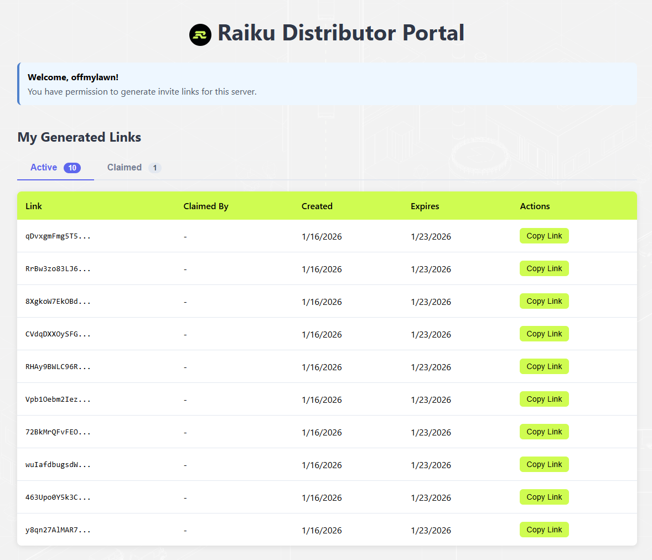Viewport: 652px width, 560px height.
Task: Copy link for 8XgkoW7EkOBd
Action: (x=544, y=301)
